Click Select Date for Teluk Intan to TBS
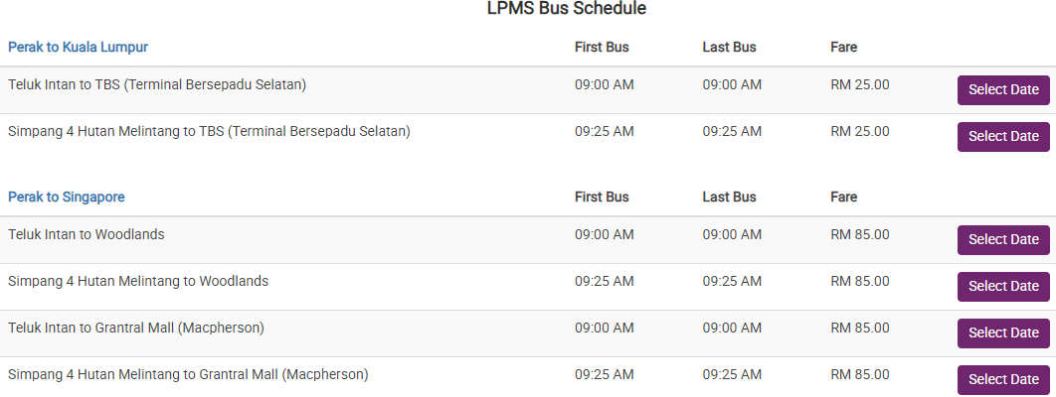Screen dimensions: 1056x397 coord(1002,90)
